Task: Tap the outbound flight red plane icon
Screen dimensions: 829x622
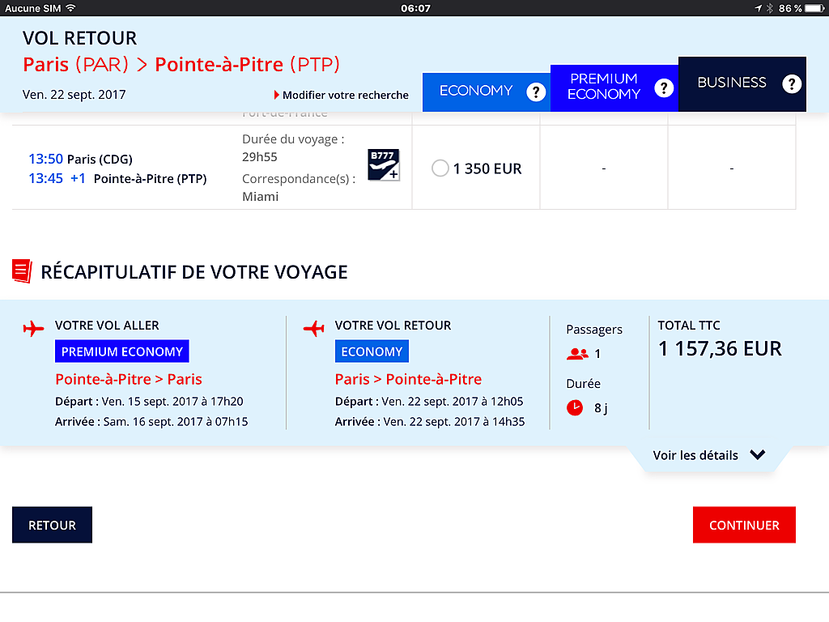Action: point(33,329)
